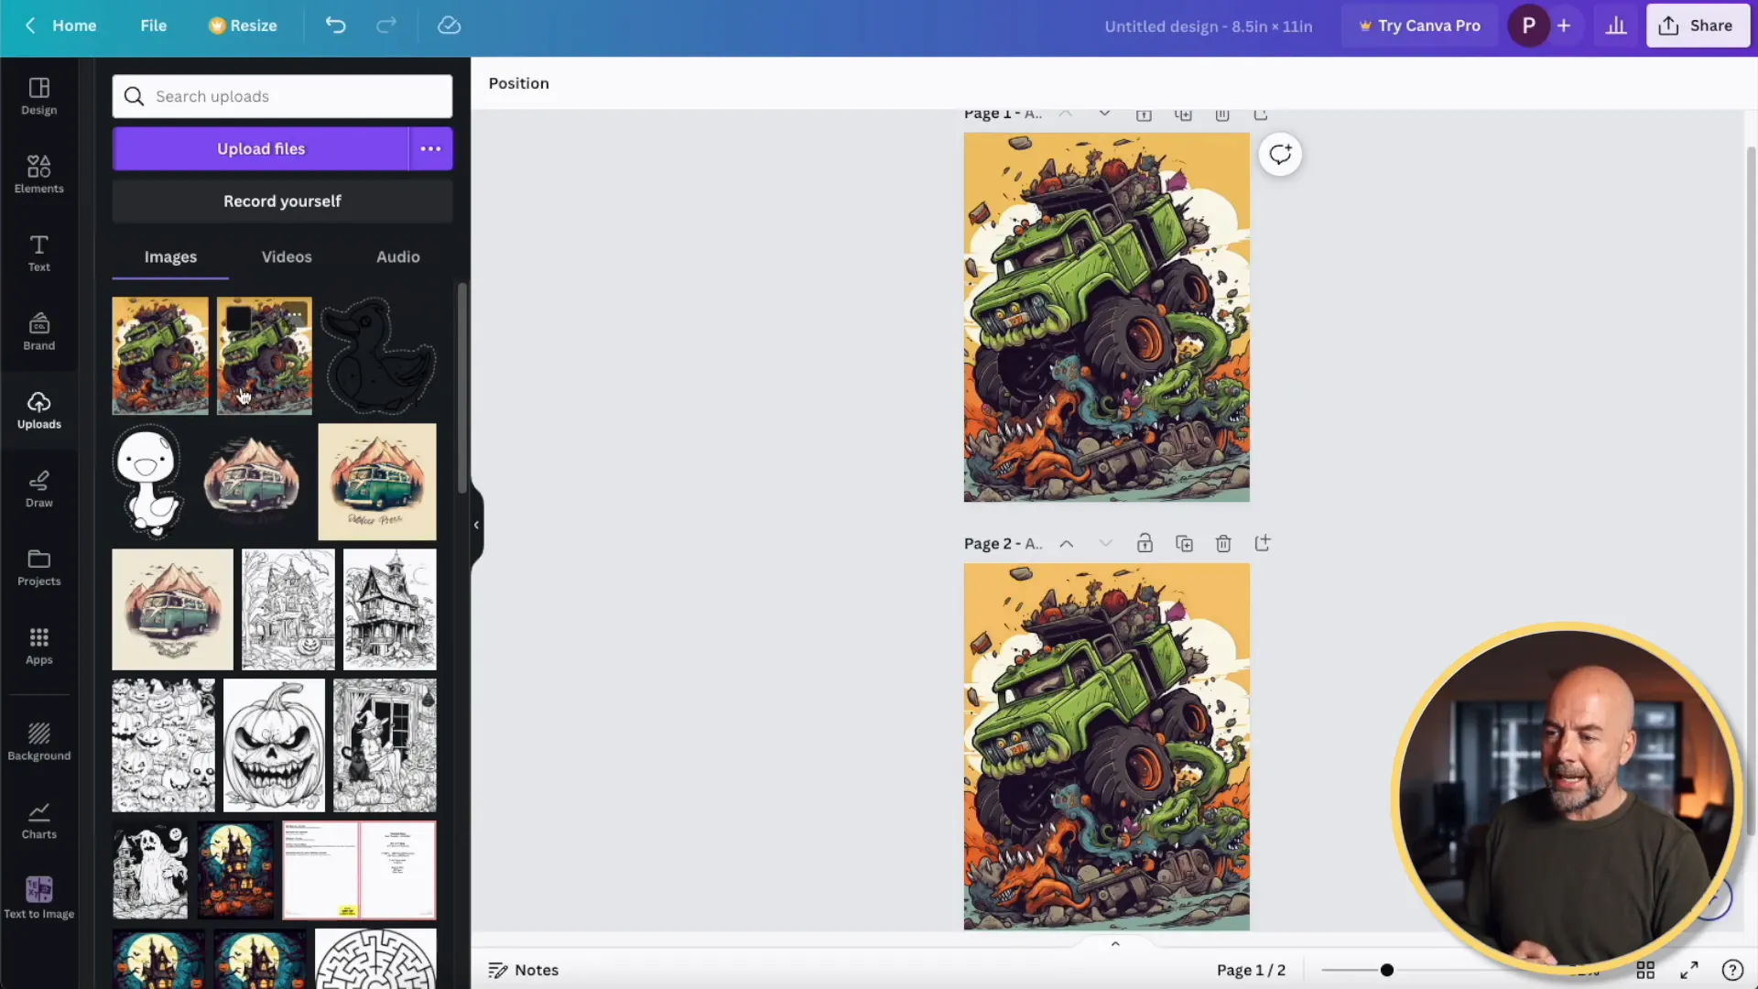Image resolution: width=1758 pixels, height=989 pixels.
Task: Adjust the zoom slider handle
Action: (1387, 970)
